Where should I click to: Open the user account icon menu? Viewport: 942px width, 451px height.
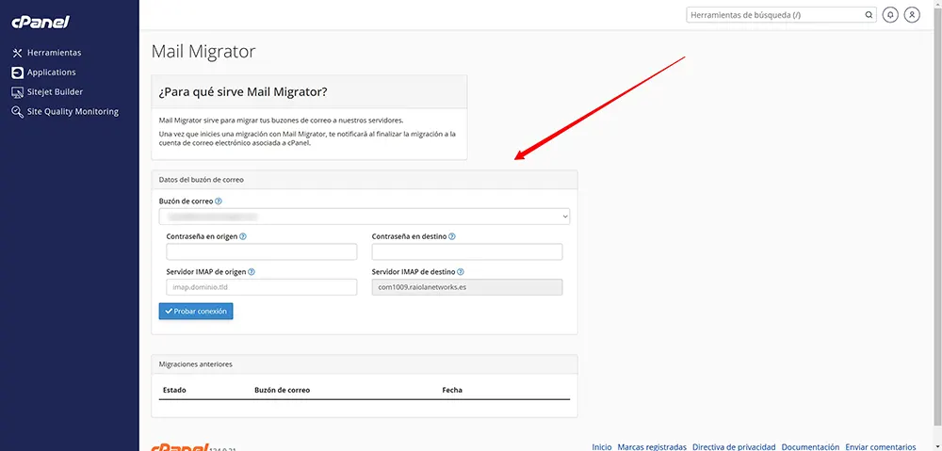click(912, 15)
